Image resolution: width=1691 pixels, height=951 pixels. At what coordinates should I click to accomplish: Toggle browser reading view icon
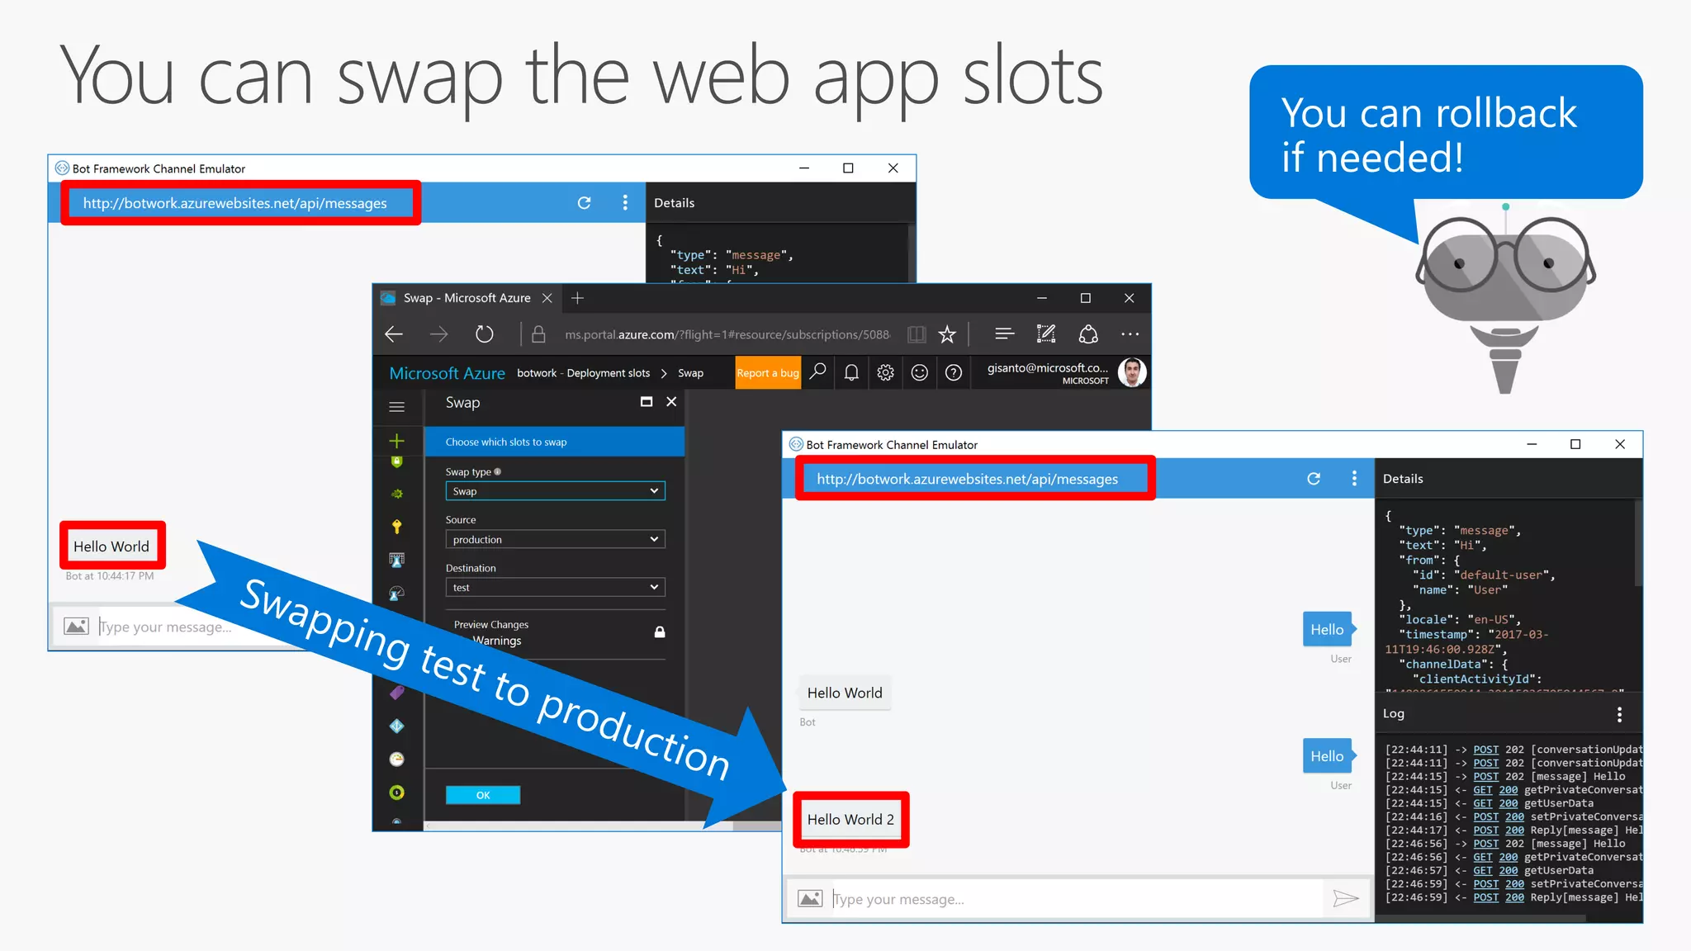(916, 334)
